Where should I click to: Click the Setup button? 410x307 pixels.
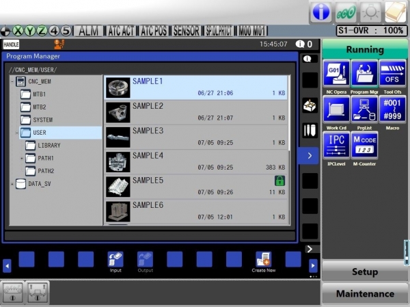click(x=365, y=271)
